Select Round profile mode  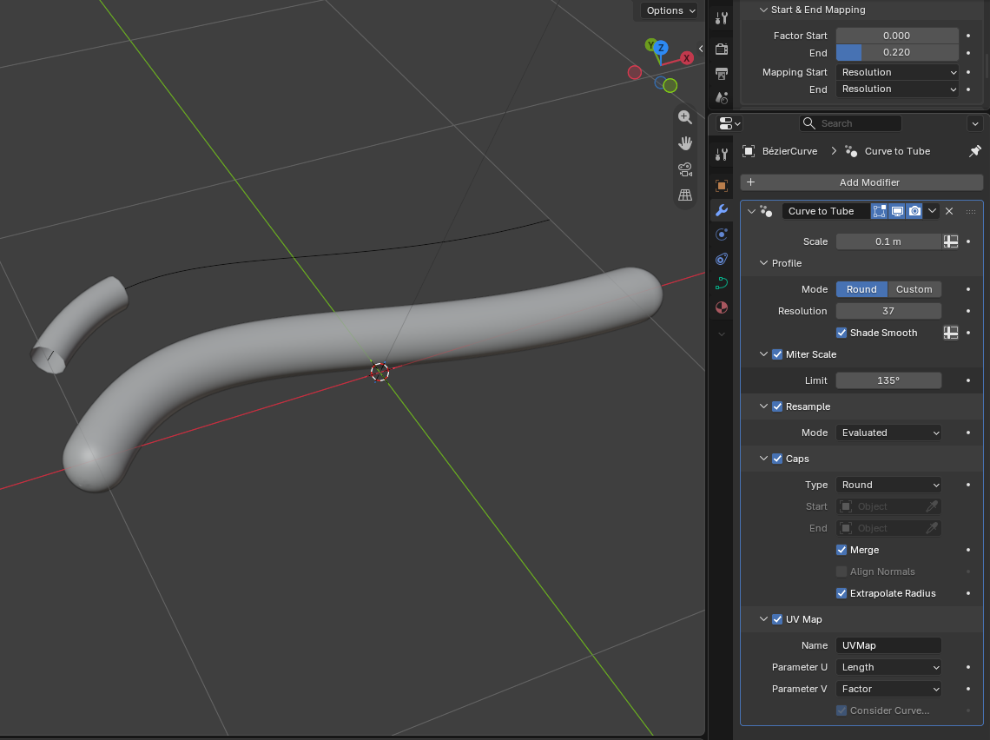pyautogui.click(x=861, y=289)
